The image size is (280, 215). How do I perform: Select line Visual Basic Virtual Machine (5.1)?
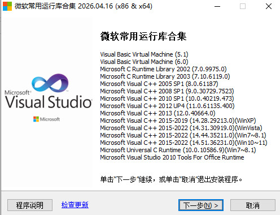[x=144, y=54]
